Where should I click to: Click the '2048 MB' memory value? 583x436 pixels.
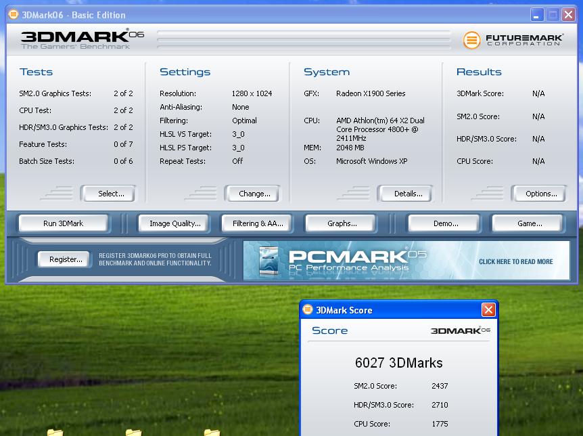350,148
